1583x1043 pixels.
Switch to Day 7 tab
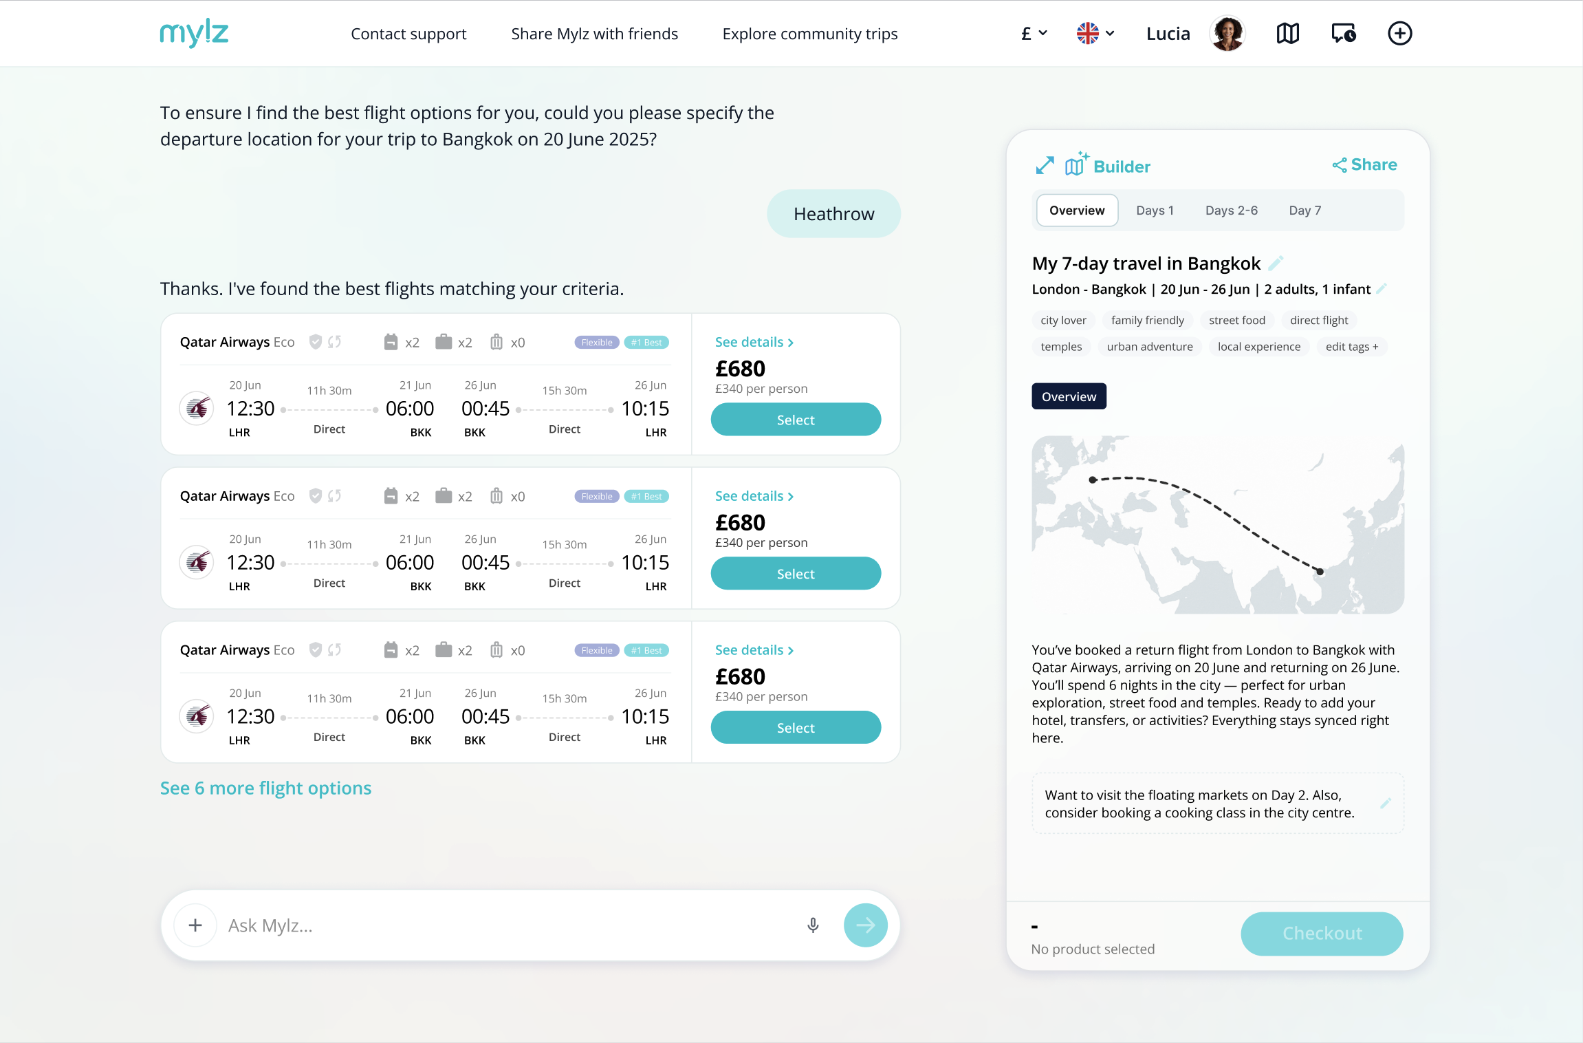(1304, 211)
